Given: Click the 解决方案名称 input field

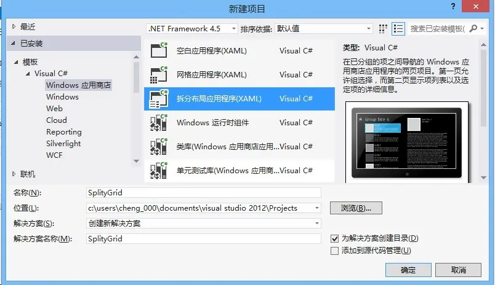Looking at the screenshot, I should (x=204, y=239).
